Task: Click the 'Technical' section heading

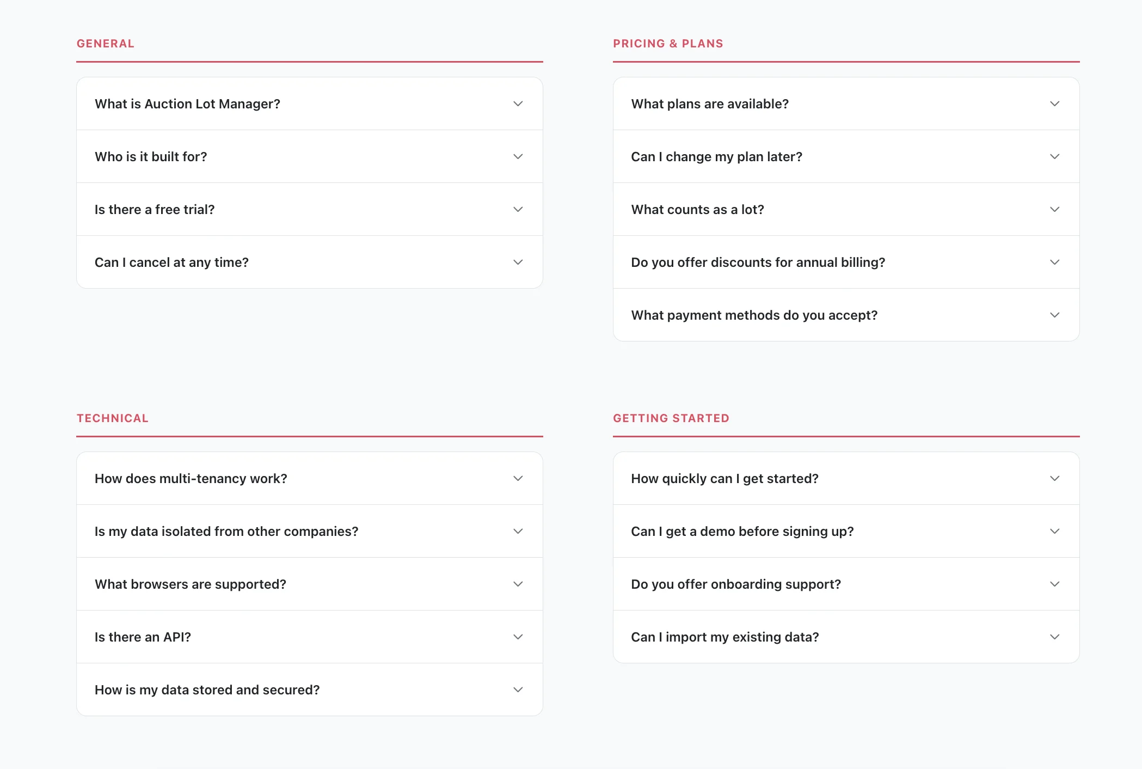Action: pyautogui.click(x=113, y=418)
